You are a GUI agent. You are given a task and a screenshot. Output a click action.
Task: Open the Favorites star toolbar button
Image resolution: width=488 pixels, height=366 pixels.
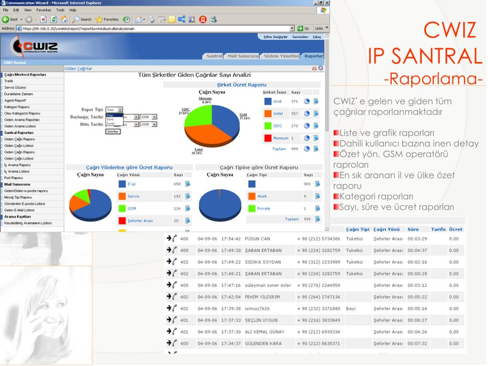[107, 19]
